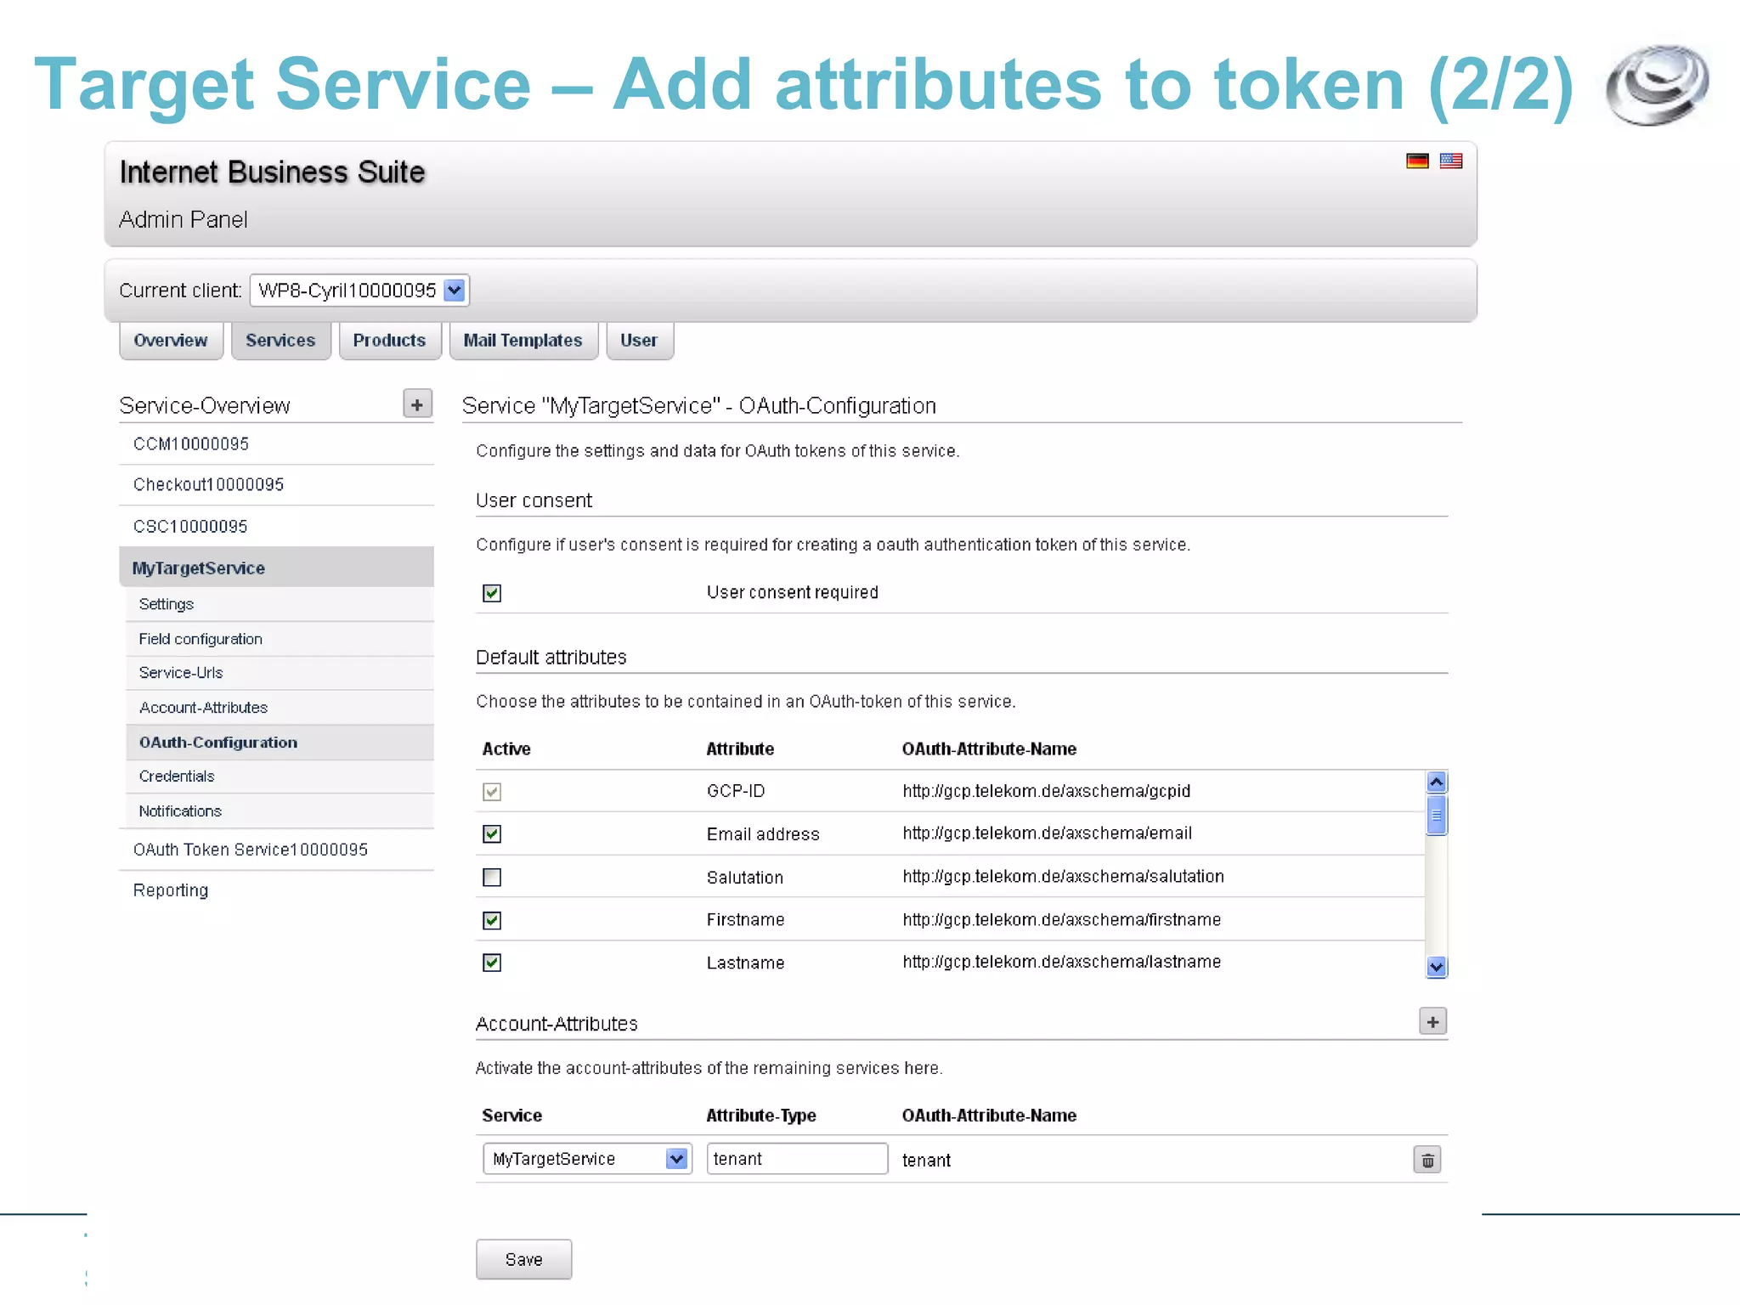This screenshot has width=1740, height=1305.
Task: Click the tenant OAuth-Attribute-Name value
Action: [x=926, y=1161]
